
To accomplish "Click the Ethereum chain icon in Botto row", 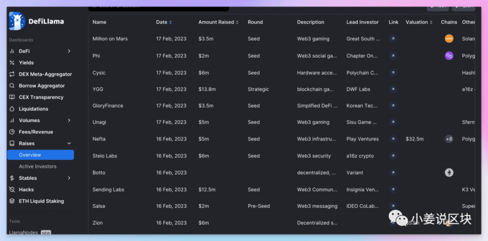I will click(x=449, y=173).
